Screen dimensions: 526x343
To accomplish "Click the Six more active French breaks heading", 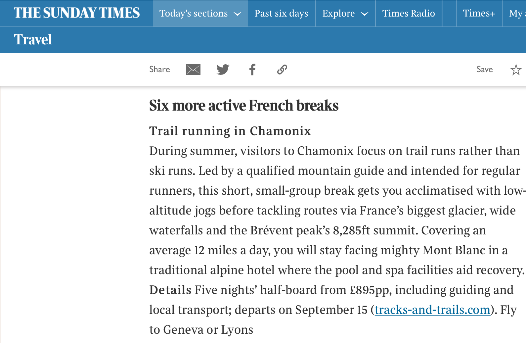I will point(244,106).
